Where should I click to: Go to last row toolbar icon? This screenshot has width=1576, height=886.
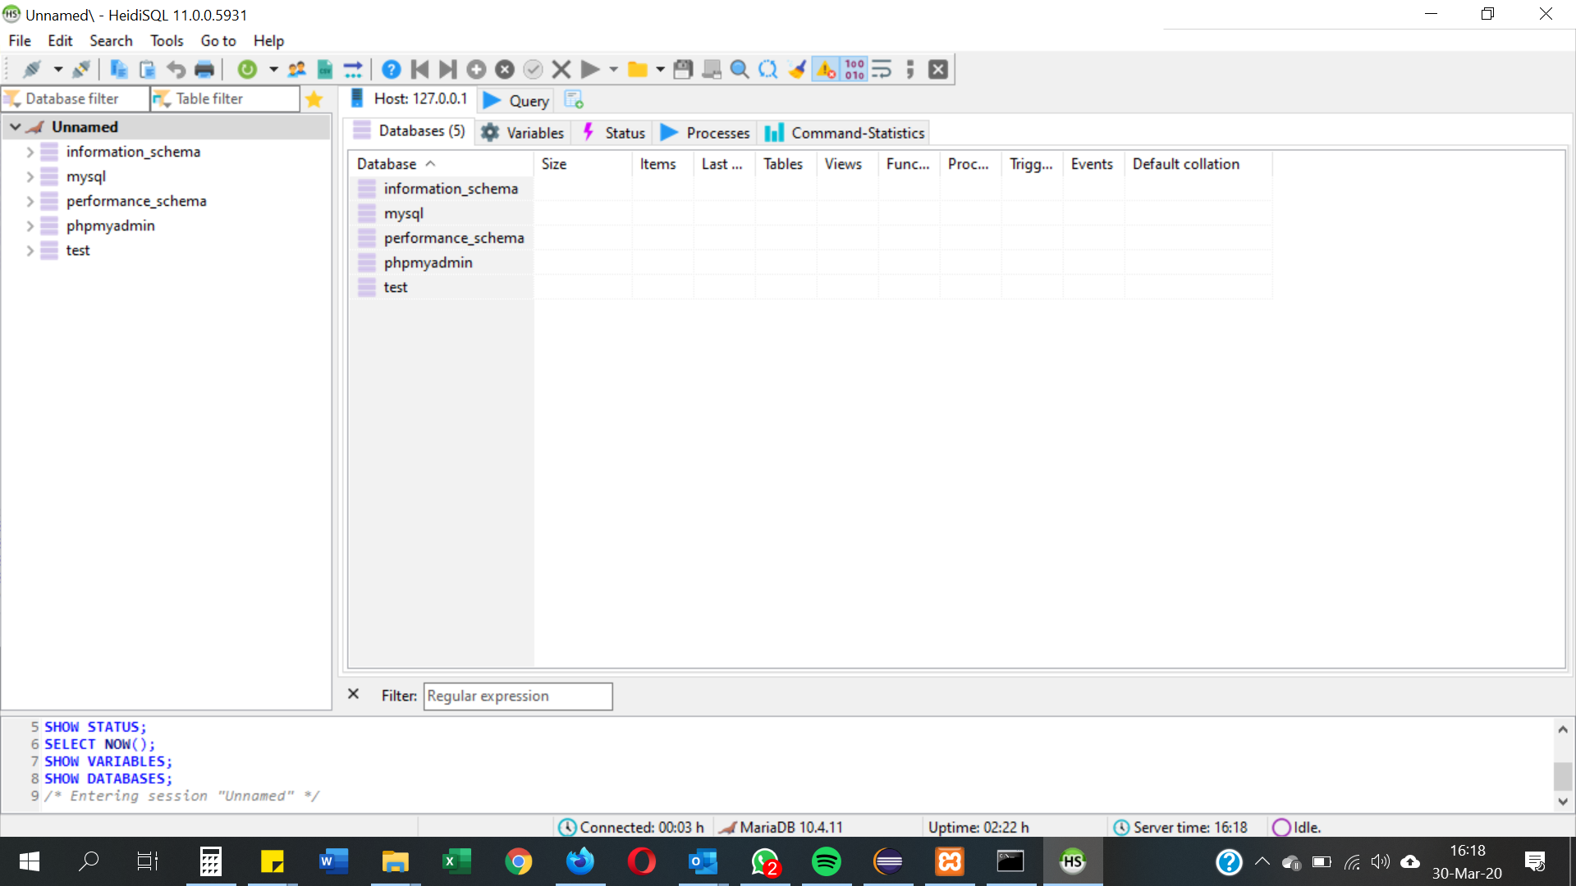(x=447, y=70)
